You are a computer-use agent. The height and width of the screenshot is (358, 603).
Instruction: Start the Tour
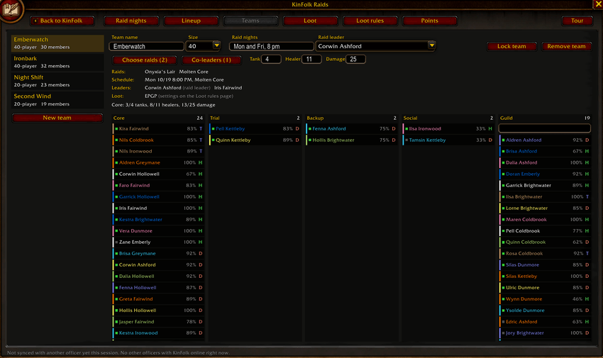tap(577, 21)
